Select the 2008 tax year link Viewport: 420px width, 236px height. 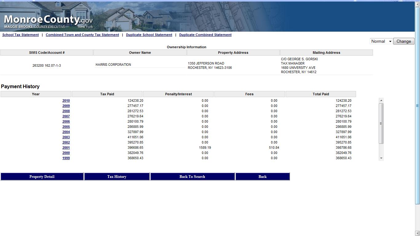click(x=66, y=111)
